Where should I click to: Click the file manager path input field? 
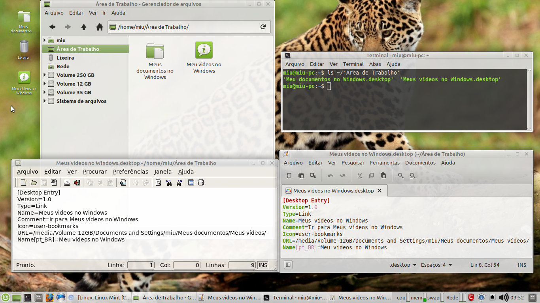pos(186,27)
